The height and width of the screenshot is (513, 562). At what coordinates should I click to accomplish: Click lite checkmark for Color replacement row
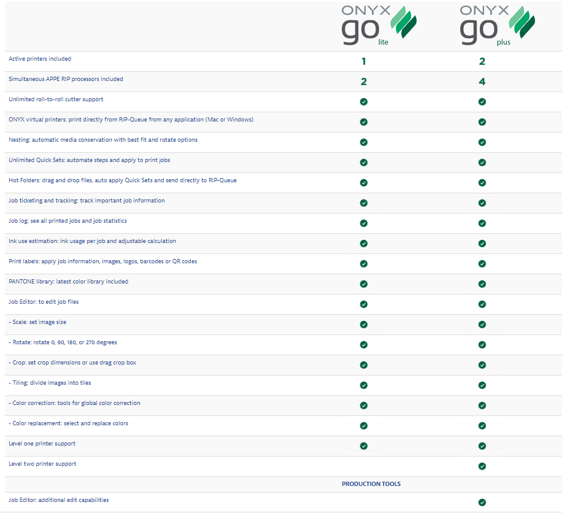(364, 426)
